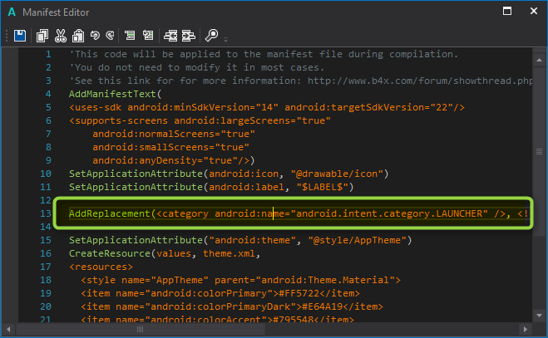Uncomment the selected block

click(x=148, y=35)
